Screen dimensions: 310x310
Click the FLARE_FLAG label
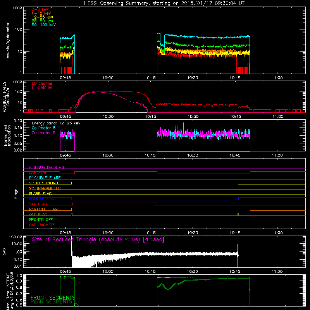click(40, 193)
